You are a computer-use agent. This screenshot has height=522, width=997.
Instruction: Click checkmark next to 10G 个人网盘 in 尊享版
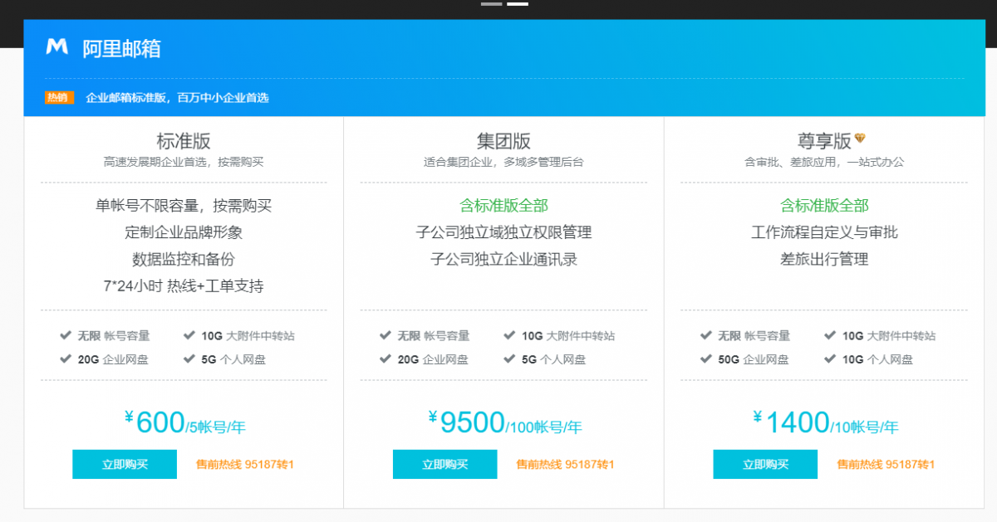(x=830, y=359)
